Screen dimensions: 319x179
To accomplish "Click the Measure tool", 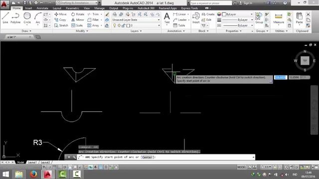I will click(x=279, y=18).
